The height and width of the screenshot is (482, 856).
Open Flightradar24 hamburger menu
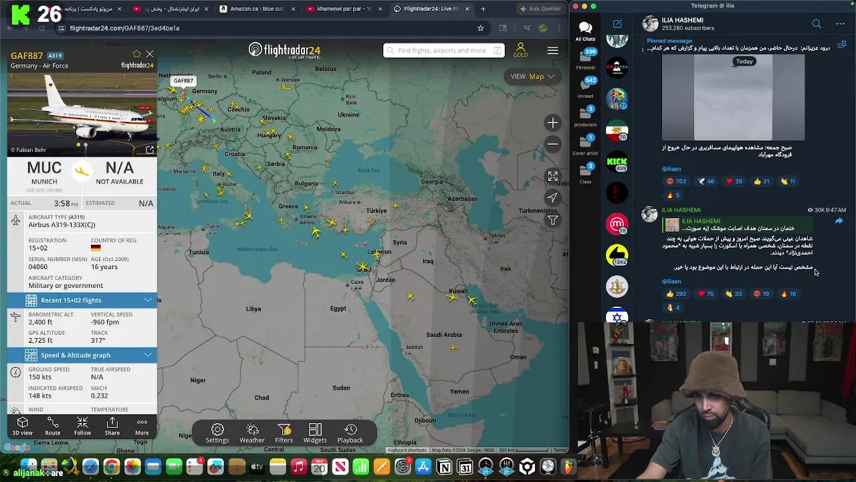[552, 51]
